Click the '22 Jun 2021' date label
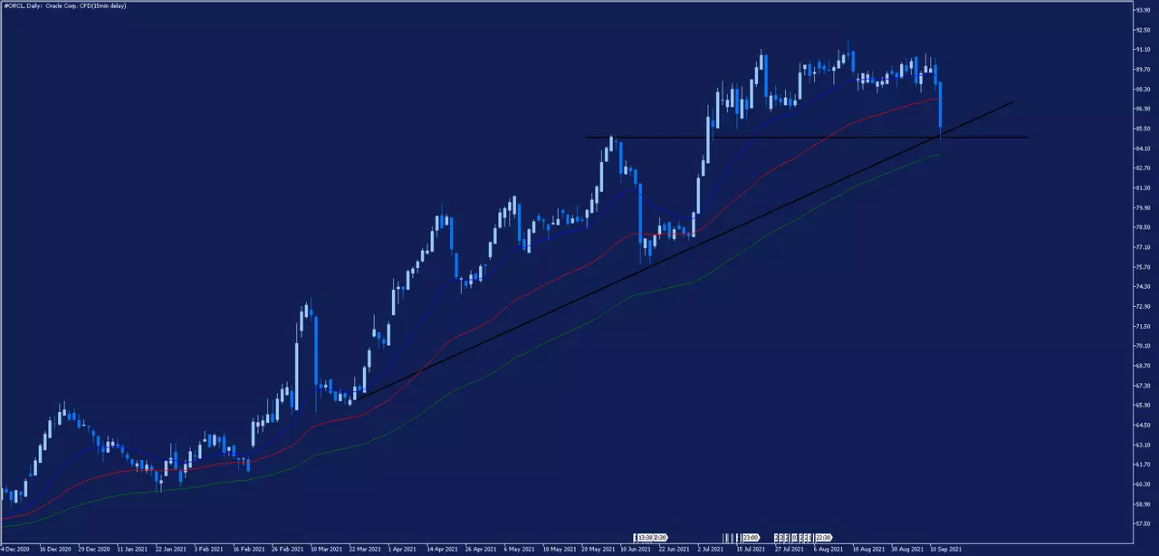The image size is (1159, 556). click(x=675, y=549)
